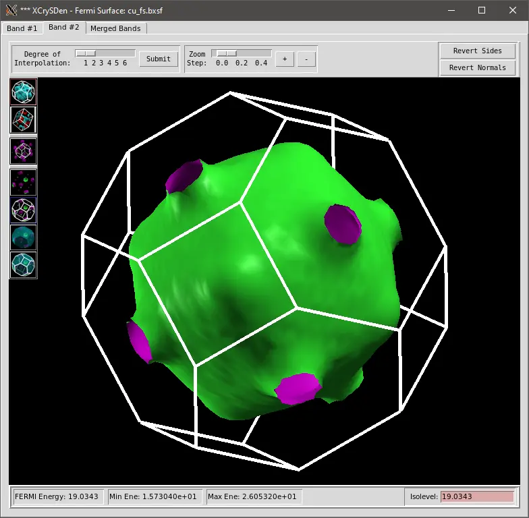Screen dimensions: 529x518
Task: Click the Revert Sides button
Action: tap(478, 51)
